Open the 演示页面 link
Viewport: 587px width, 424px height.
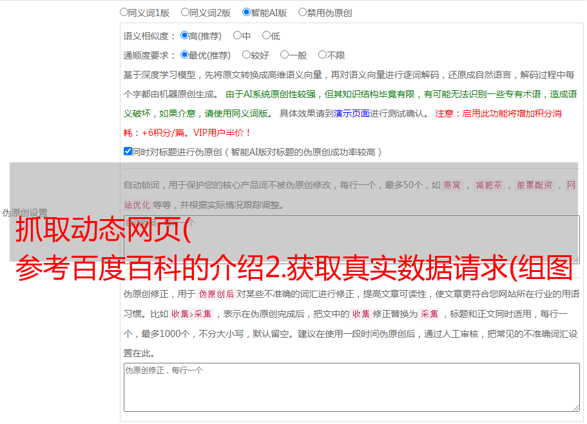point(352,113)
